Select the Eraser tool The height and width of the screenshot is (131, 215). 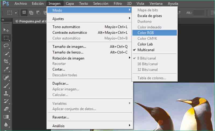click(6, 109)
